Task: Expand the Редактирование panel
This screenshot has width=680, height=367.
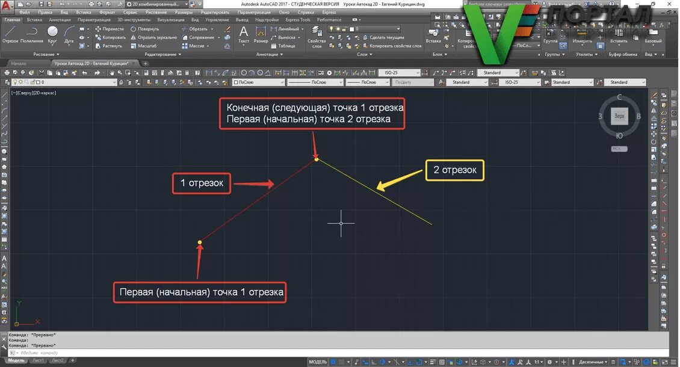Action: (162, 54)
